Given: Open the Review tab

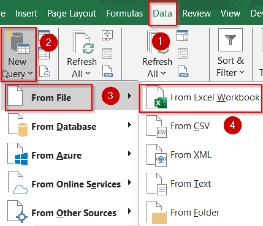Looking at the screenshot, I should tap(196, 13).
